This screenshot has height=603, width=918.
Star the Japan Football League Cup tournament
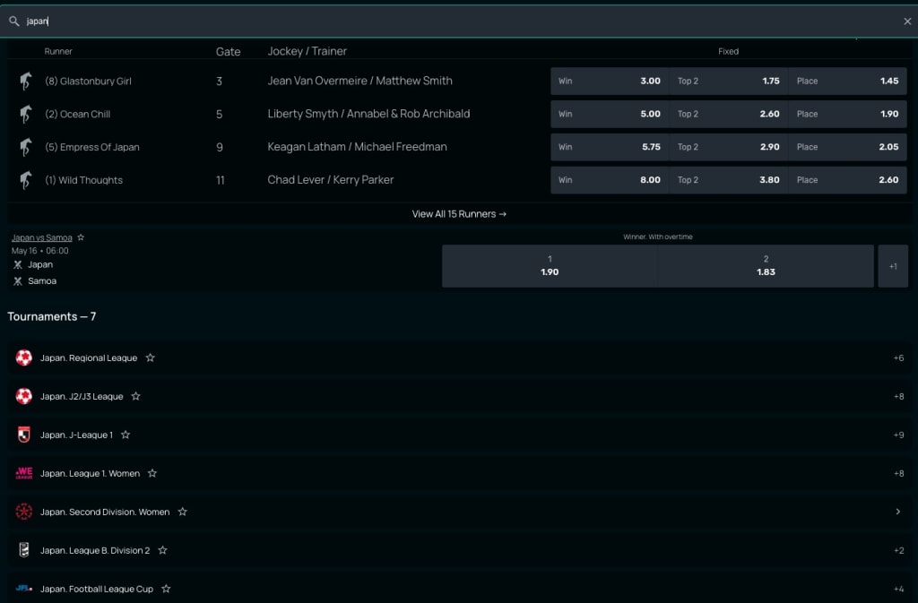(x=166, y=589)
